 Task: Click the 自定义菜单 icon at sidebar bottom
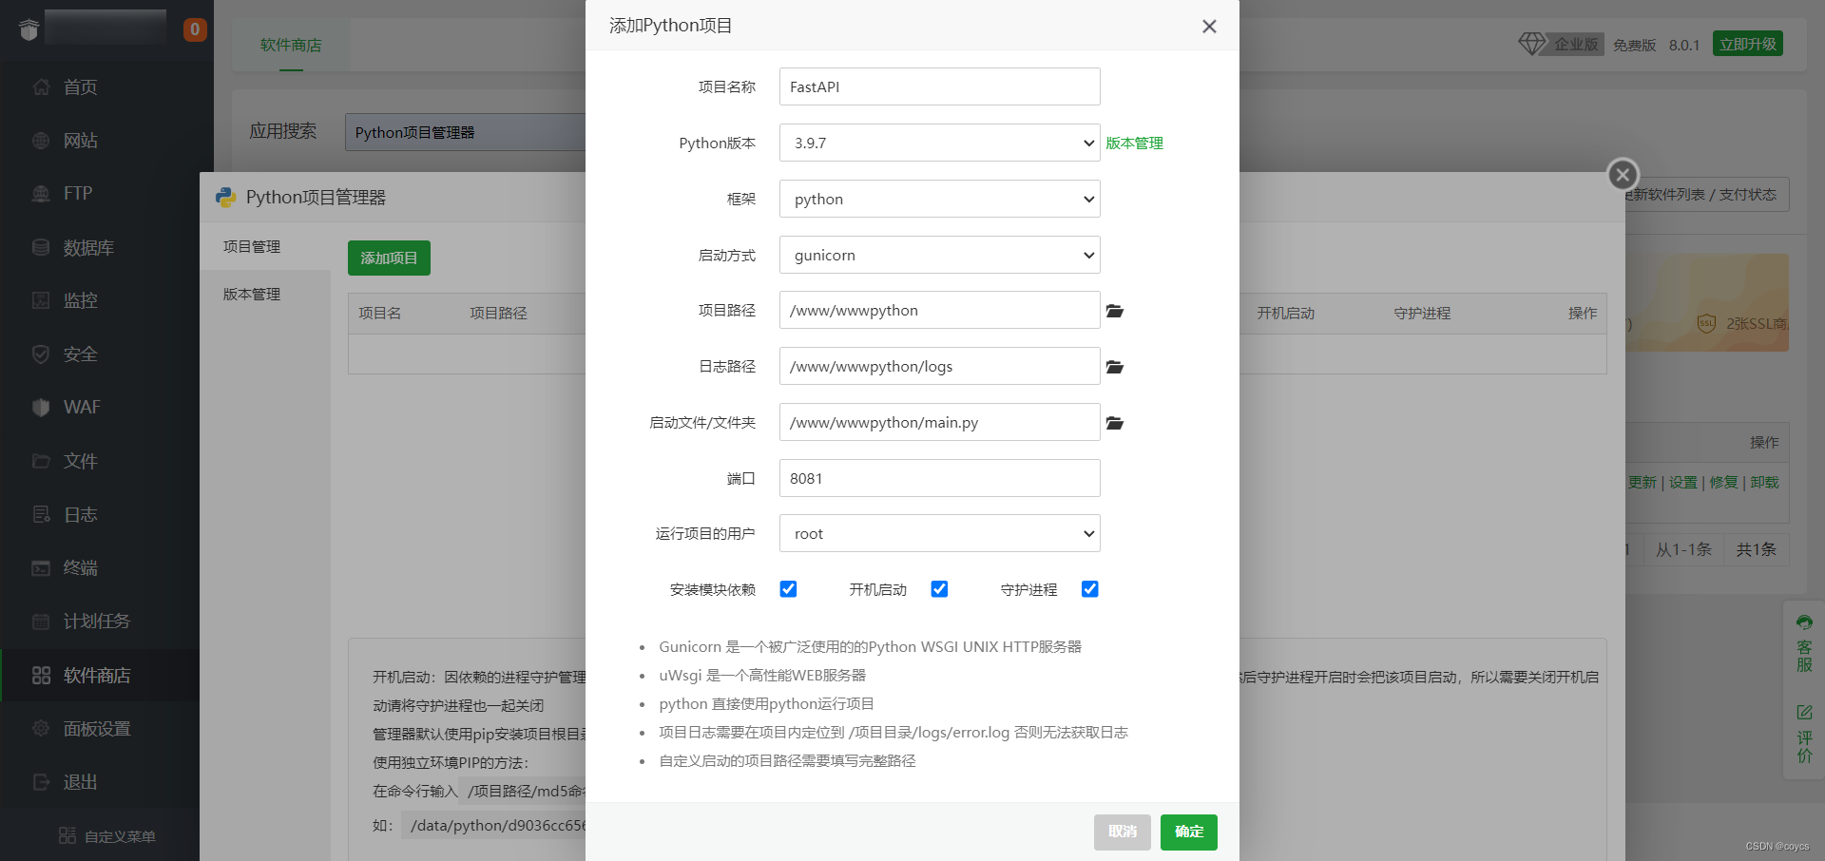[x=67, y=835]
